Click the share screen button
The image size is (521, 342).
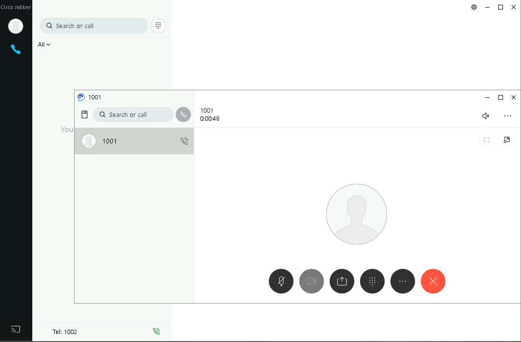[x=342, y=281]
